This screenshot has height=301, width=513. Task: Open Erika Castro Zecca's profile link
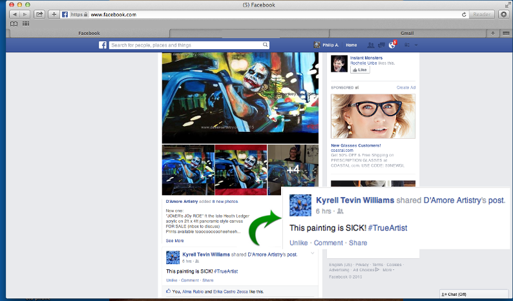point(231,291)
